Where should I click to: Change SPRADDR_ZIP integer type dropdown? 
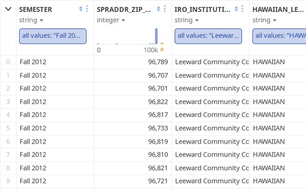coord(111,20)
